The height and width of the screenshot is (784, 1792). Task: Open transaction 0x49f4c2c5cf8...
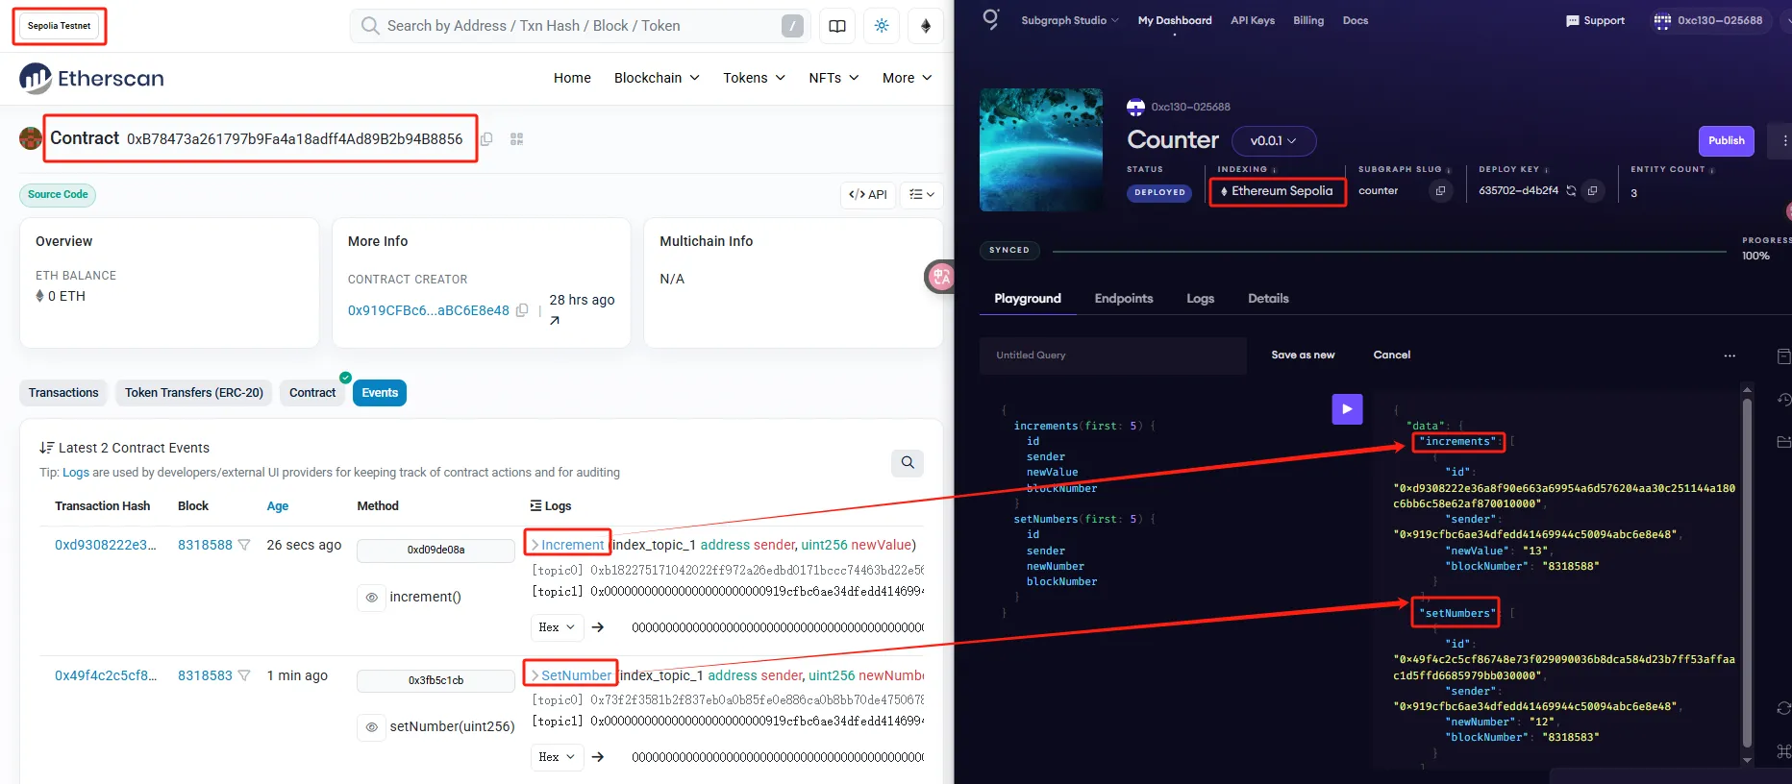[106, 675]
